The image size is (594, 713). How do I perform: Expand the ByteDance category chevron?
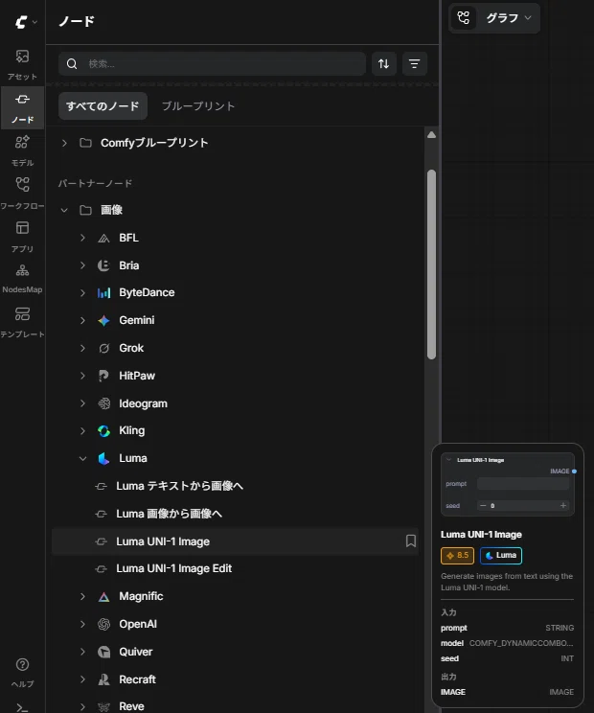click(82, 293)
